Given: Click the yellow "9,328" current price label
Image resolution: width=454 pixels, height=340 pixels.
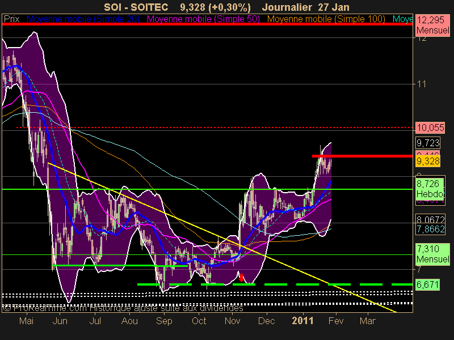Looking at the screenshot, I should pyautogui.click(x=428, y=161).
